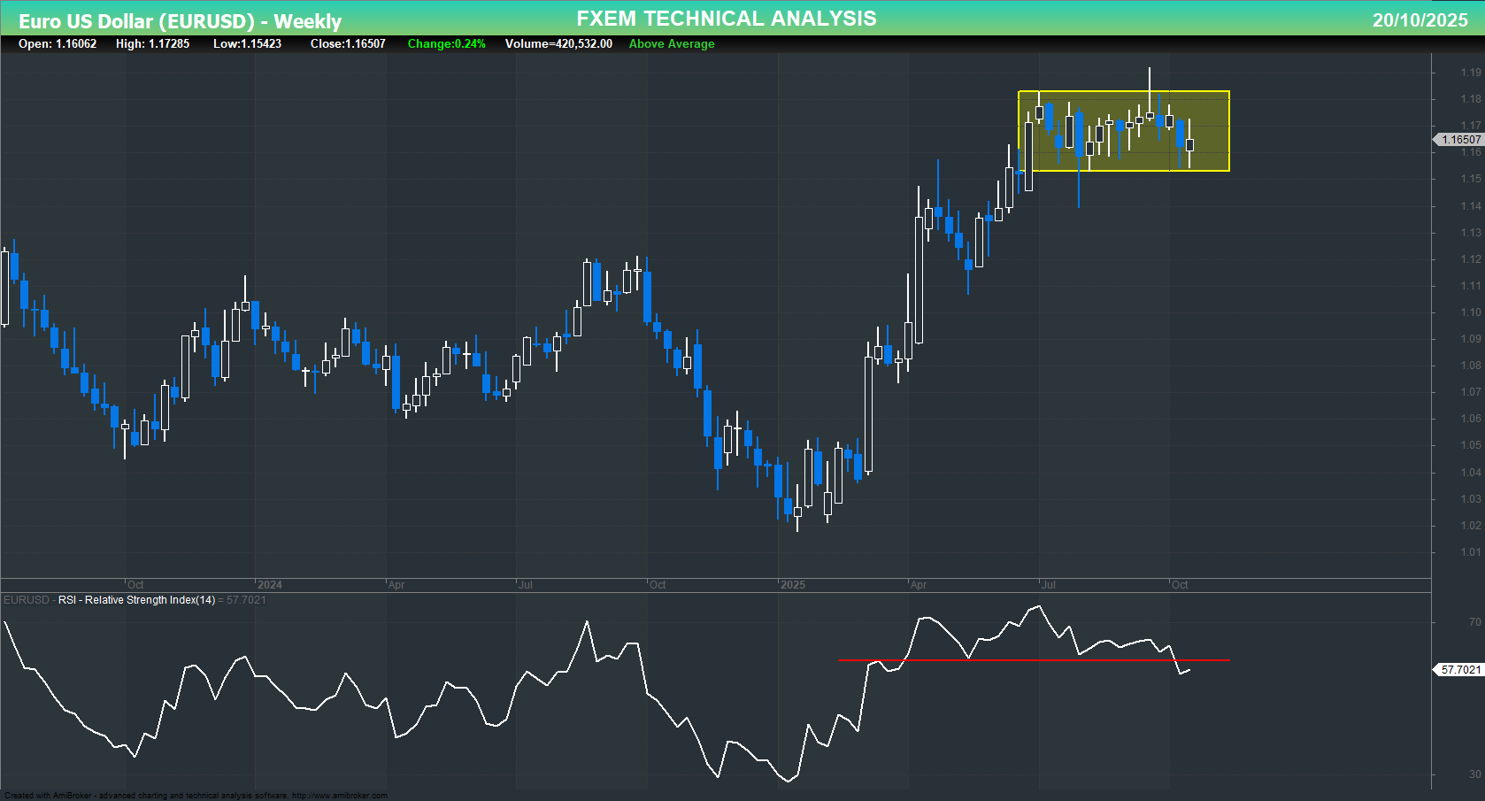Screen dimensions: 1485x801
Task: Click the 1.16507 price tag on right axis
Action: tap(1459, 139)
